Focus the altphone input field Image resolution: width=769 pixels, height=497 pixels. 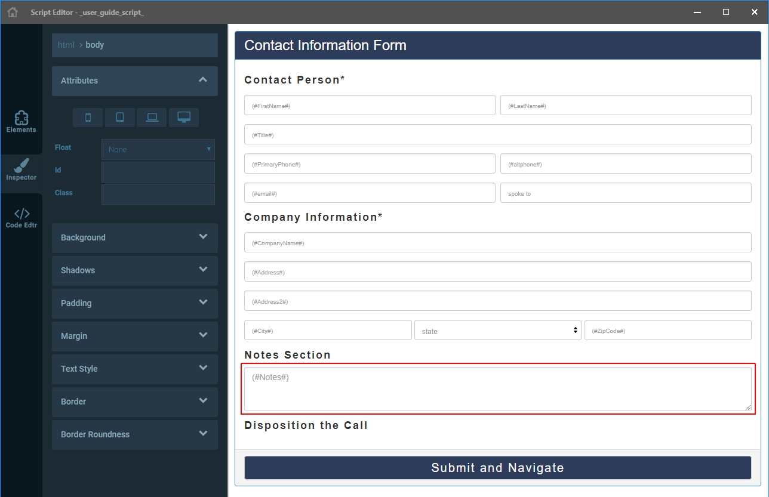[x=626, y=163]
